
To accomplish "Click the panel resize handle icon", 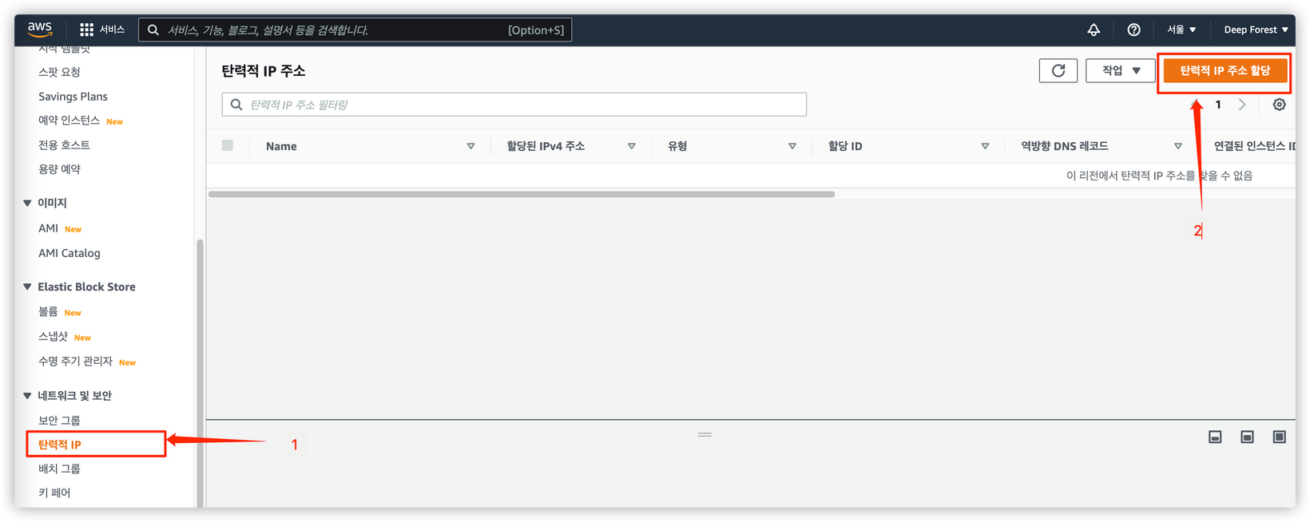I will (x=705, y=435).
